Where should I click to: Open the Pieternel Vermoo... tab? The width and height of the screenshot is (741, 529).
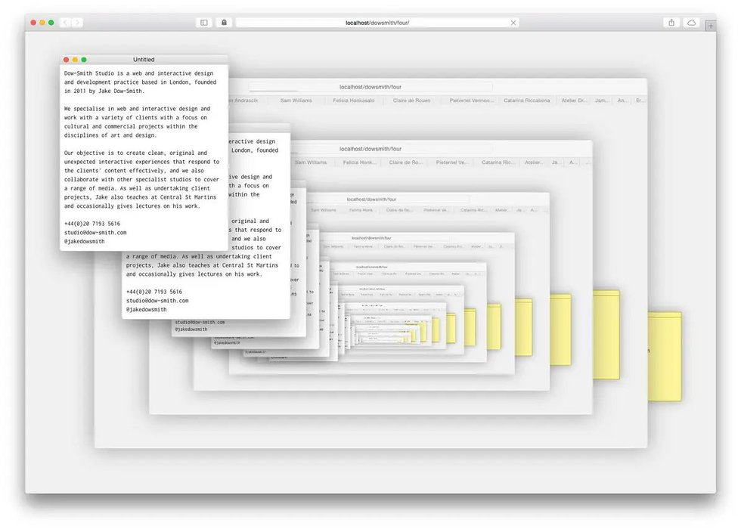pyautogui.click(x=471, y=100)
